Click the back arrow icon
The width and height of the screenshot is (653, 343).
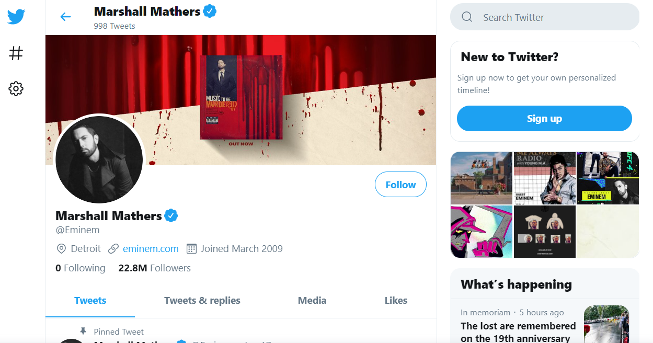coord(65,17)
